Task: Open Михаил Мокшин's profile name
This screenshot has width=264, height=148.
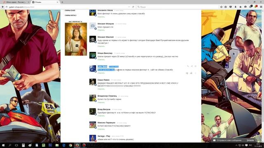Action: point(106,24)
